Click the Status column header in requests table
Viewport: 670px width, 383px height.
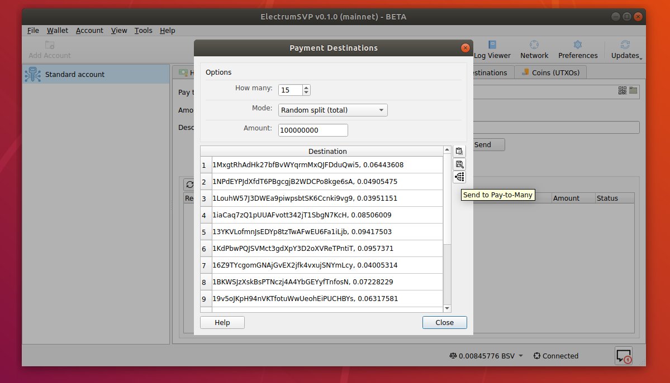(614, 198)
